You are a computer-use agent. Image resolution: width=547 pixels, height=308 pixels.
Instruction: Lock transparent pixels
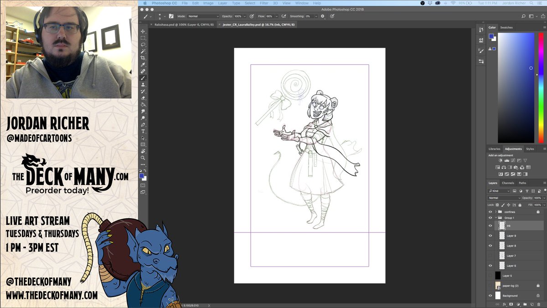497,205
